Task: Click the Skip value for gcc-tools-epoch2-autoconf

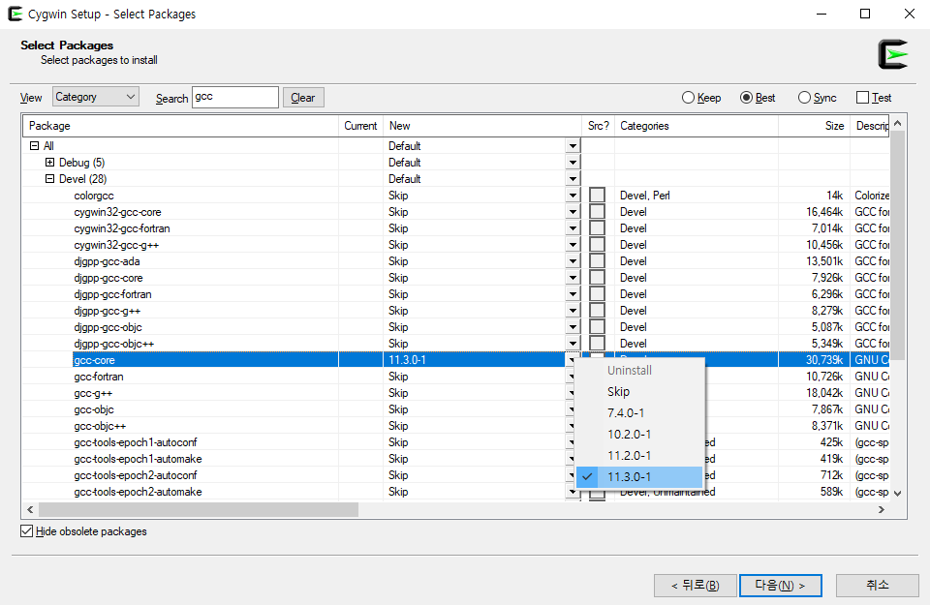Action: coord(398,474)
